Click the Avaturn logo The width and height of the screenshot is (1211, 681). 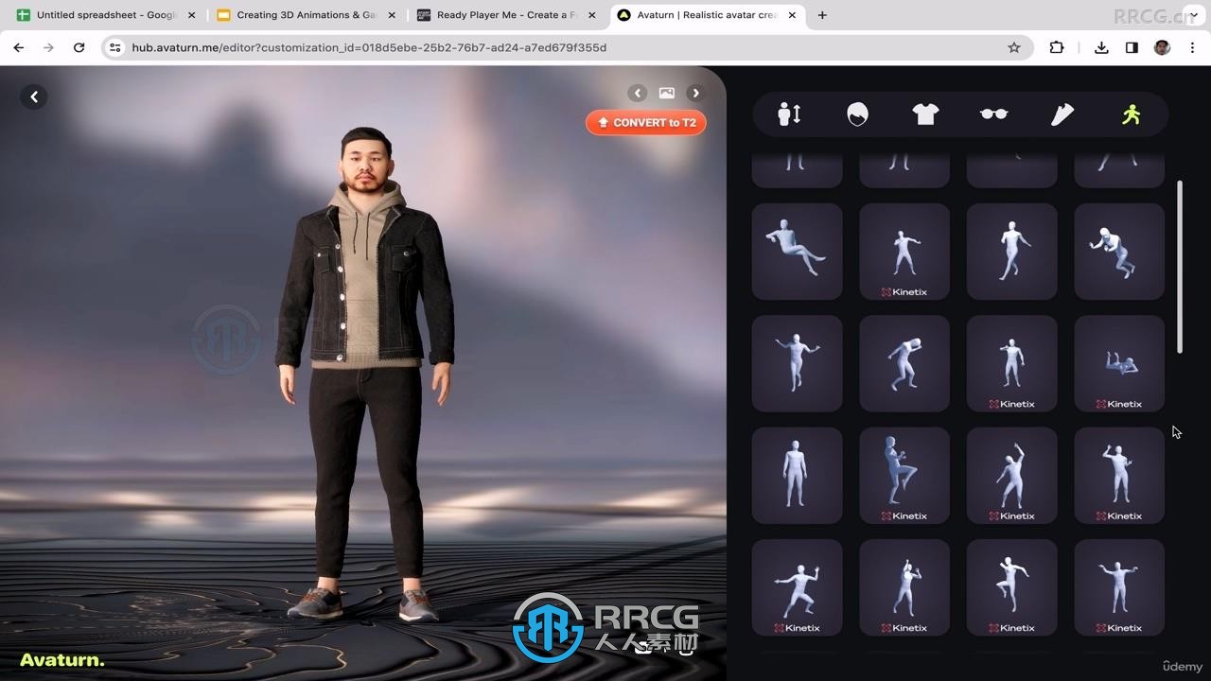62,660
